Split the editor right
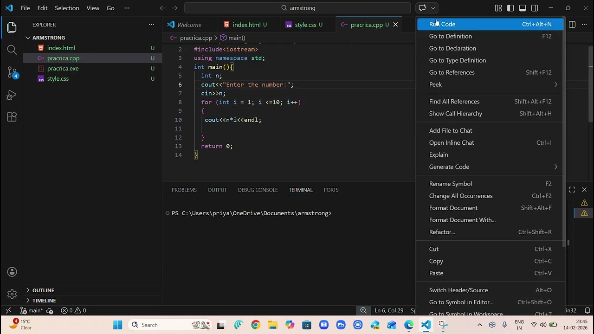 pos(572,25)
